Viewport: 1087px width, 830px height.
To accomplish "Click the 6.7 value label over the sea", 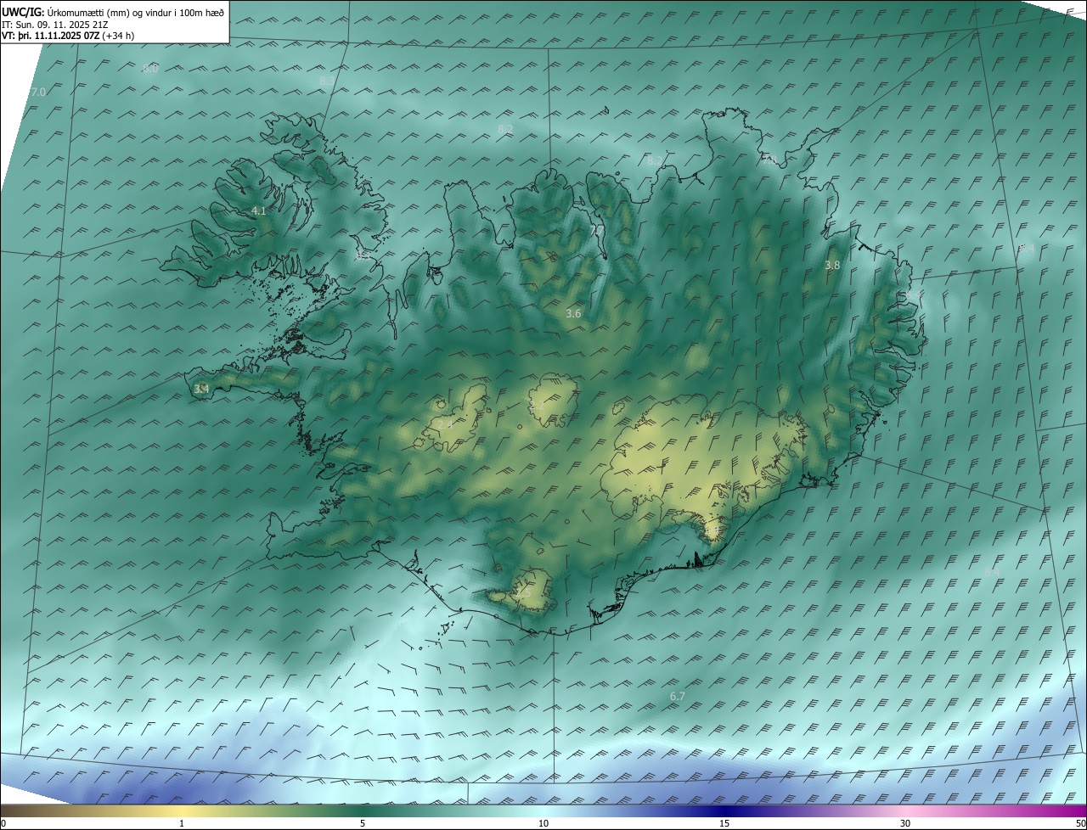I will [x=677, y=697].
